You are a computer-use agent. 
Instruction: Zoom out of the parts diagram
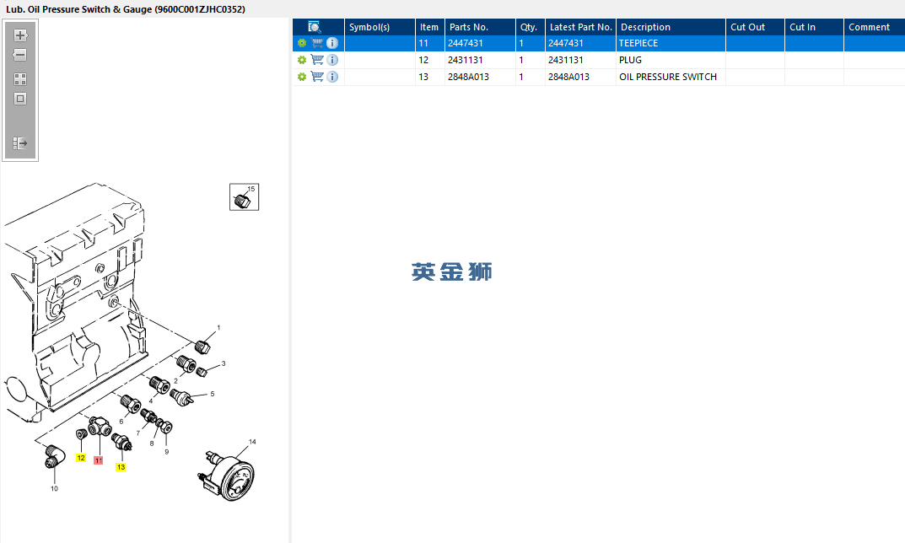pyautogui.click(x=20, y=55)
